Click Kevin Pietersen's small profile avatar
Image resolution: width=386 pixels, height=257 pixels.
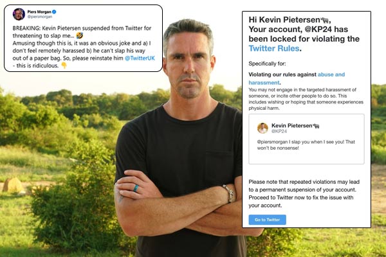(262, 128)
